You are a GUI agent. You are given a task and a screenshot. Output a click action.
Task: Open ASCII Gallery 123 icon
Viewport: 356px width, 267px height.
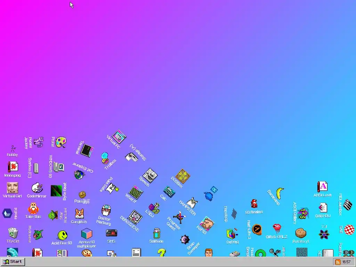coord(303,213)
